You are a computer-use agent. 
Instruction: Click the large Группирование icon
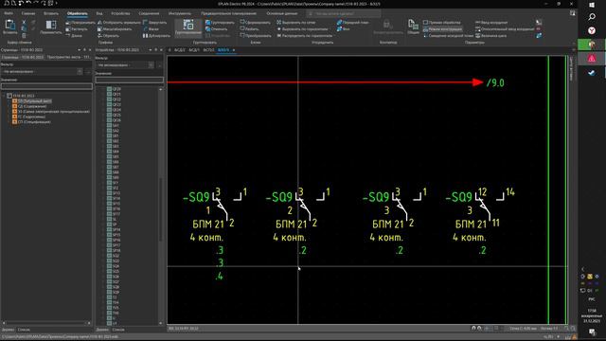pos(188,27)
